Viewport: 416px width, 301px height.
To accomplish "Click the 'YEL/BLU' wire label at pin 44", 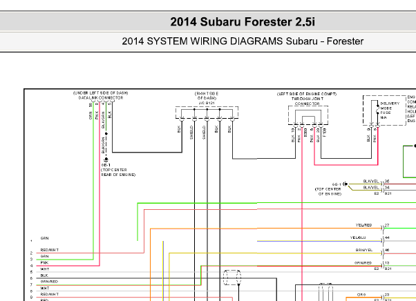I will (x=358, y=237).
